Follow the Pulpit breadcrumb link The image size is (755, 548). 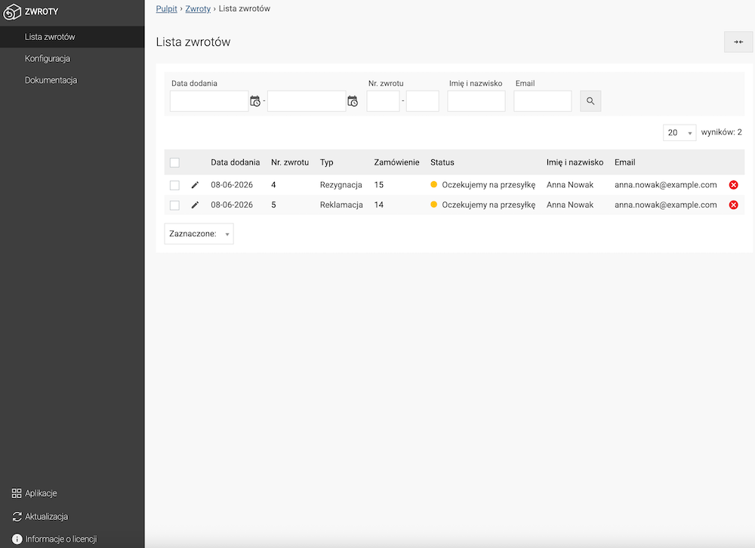[167, 8]
